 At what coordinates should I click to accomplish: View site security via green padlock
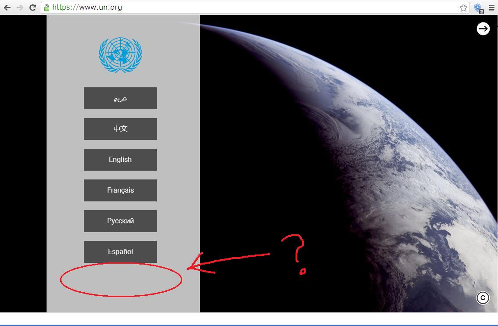pos(47,7)
